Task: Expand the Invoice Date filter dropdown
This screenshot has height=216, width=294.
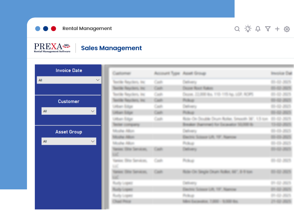Action: coord(69,80)
